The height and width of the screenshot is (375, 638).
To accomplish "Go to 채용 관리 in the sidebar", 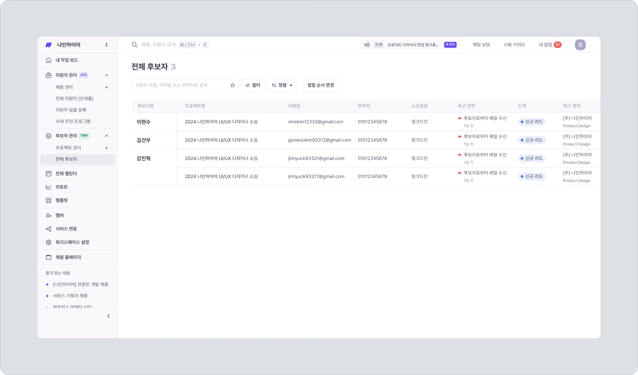I will (64, 87).
